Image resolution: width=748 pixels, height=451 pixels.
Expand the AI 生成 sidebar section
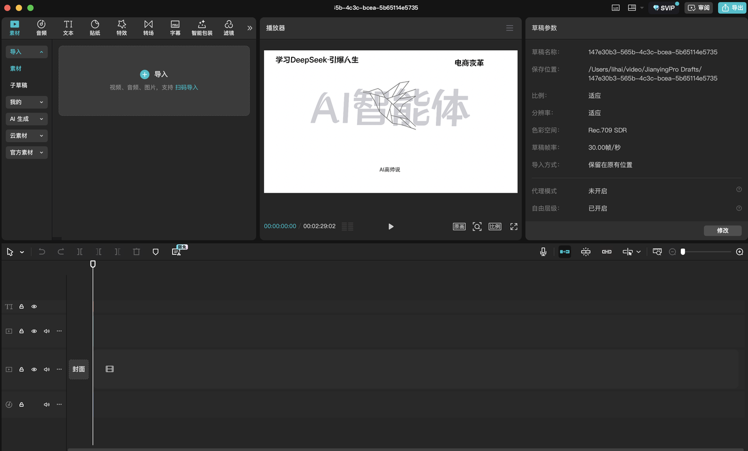point(27,119)
